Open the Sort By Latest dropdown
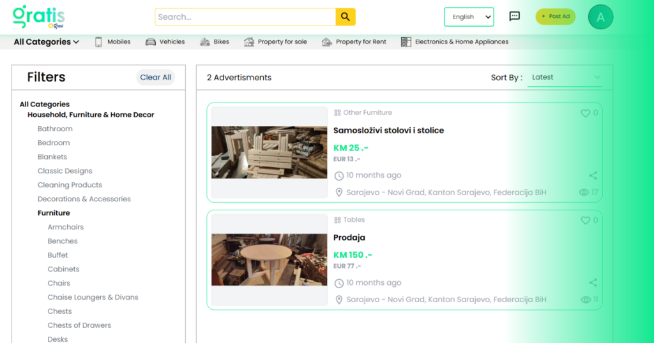The image size is (654, 343). pyautogui.click(x=565, y=77)
